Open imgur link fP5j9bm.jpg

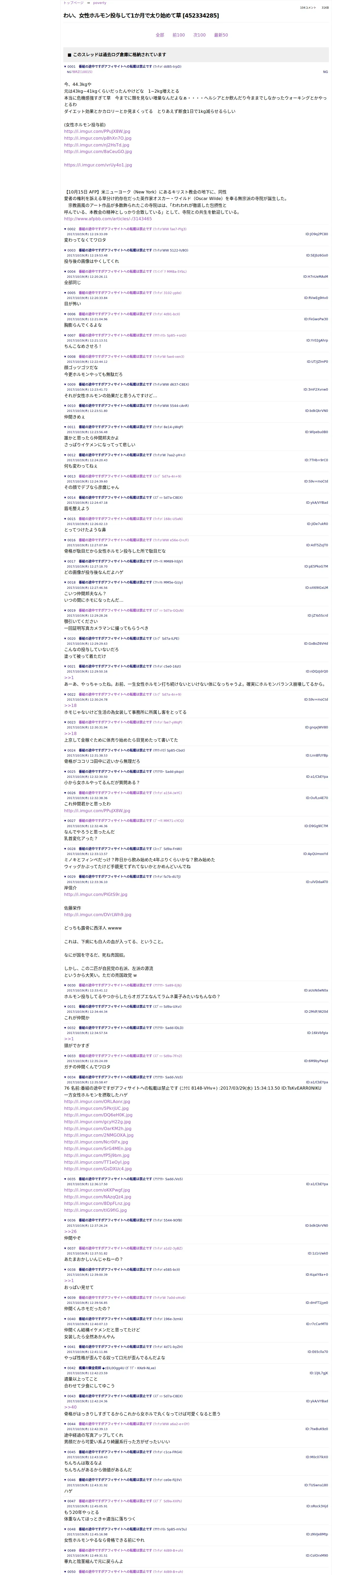[97, 1156]
